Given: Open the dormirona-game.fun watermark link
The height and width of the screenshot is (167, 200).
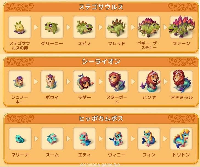Looking at the screenshot, I should pos(100,164).
